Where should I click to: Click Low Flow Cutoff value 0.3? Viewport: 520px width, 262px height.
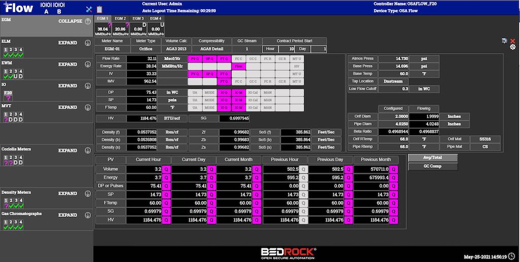click(394, 89)
